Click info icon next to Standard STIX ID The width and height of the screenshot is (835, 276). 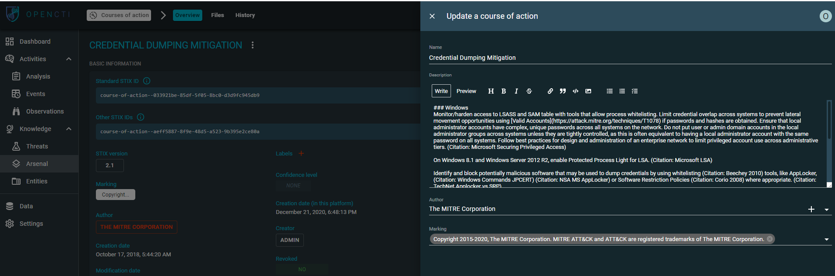(147, 81)
